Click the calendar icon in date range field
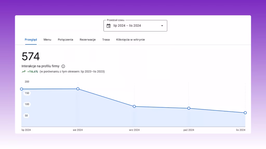 [x=109, y=26]
